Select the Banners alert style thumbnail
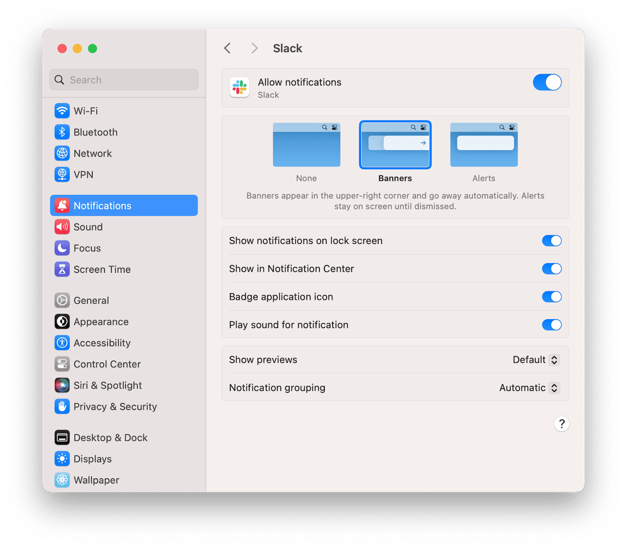 pyautogui.click(x=395, y=145)
